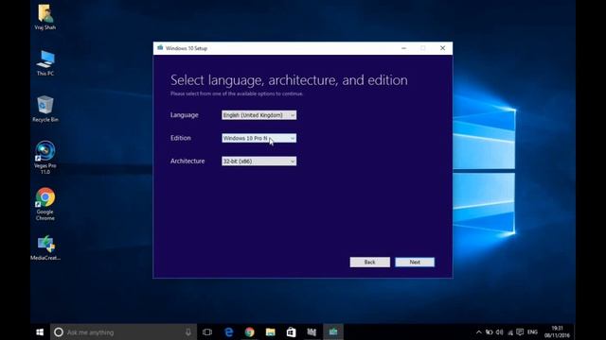Launch Chrome from the taskbar
The width and height of the screenshot is (606, 340).
(x=250, y=331)
